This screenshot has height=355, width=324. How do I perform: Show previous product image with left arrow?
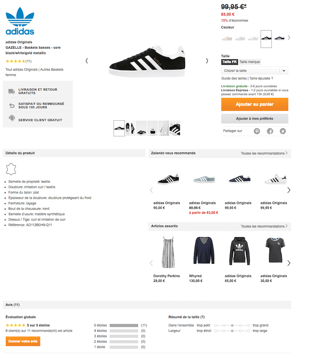click(x=87, y=61)
